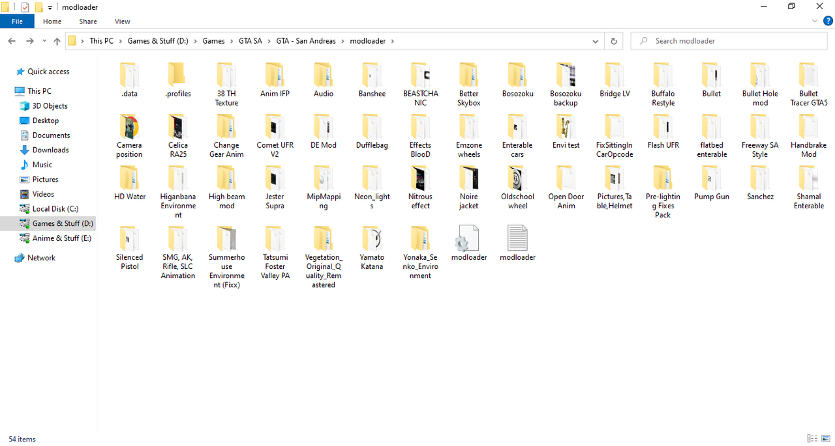This screenshot has width=835, height=446.
Task: Expand the chevron after Games & Stuff (D:)
Action: [195, 41]
